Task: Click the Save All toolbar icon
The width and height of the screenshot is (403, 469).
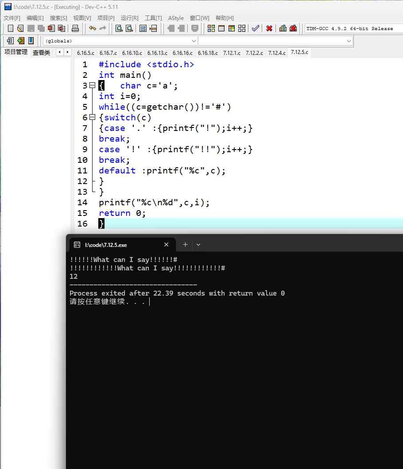Action: click(41, 28)
